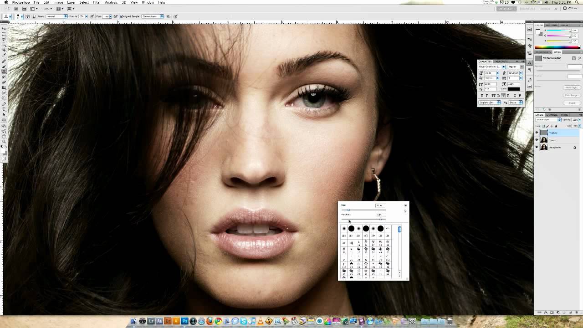The height and width of the screenshot is (328, 583).
Task: Open brush picker flyout menu arrow
Action: [405, 205]
